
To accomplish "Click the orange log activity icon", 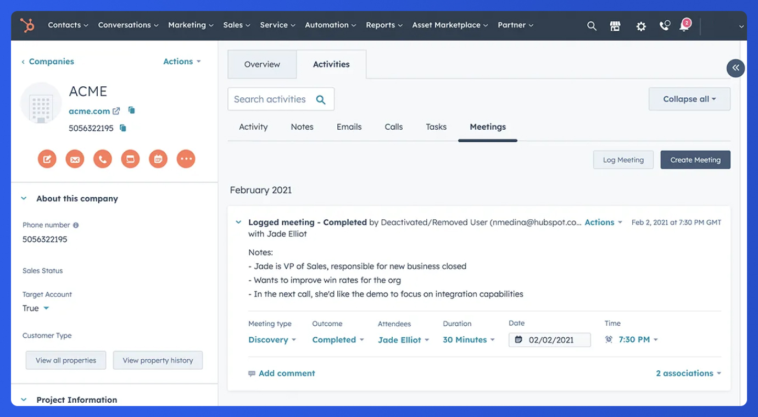I will 130,159.
